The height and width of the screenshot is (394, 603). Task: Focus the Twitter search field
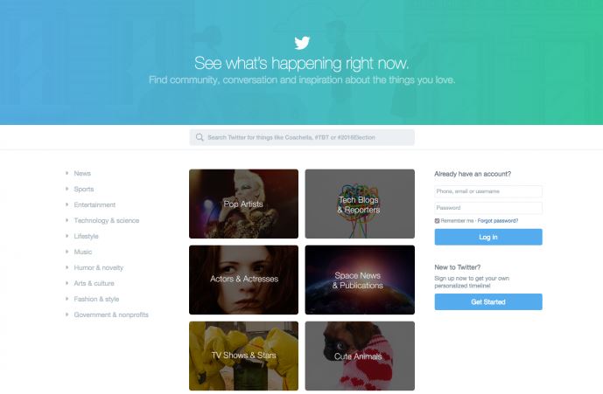point(302,137)
